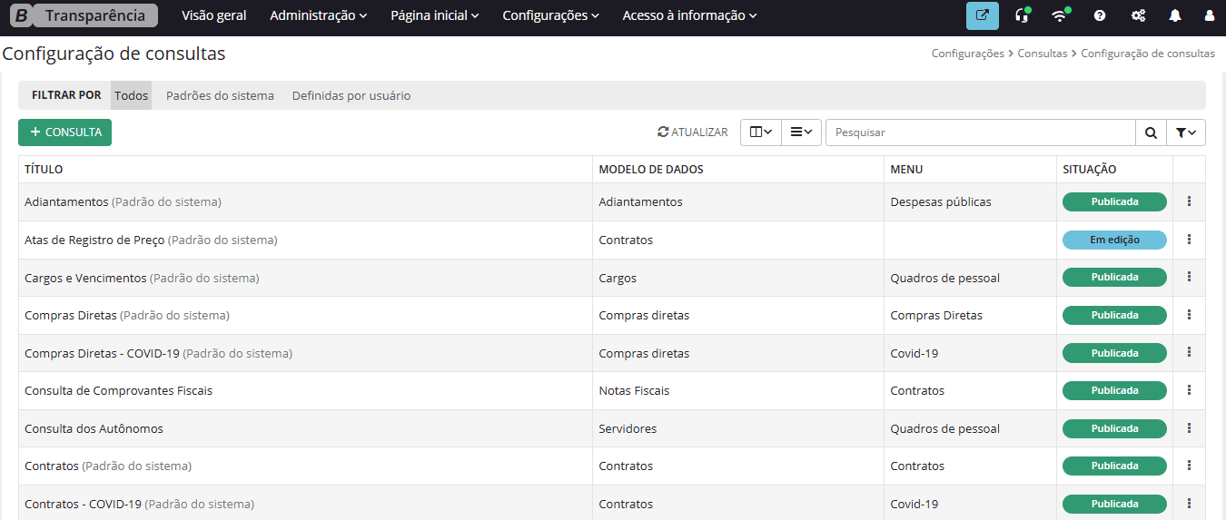The width and height of the screenshot is (1226, 520).
Task: Open the notifications bell
Action: (x=1175, y=15)
